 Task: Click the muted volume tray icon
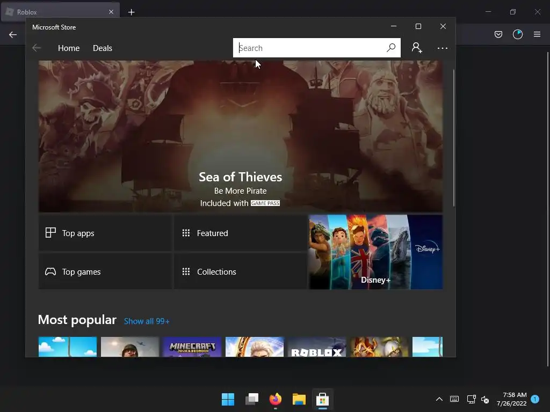click(x=485, y=399)
